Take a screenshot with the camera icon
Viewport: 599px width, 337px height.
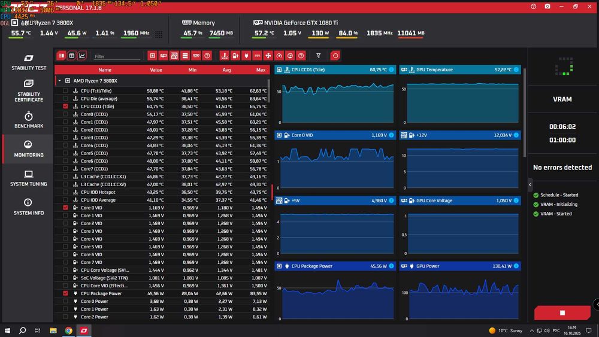547,7
